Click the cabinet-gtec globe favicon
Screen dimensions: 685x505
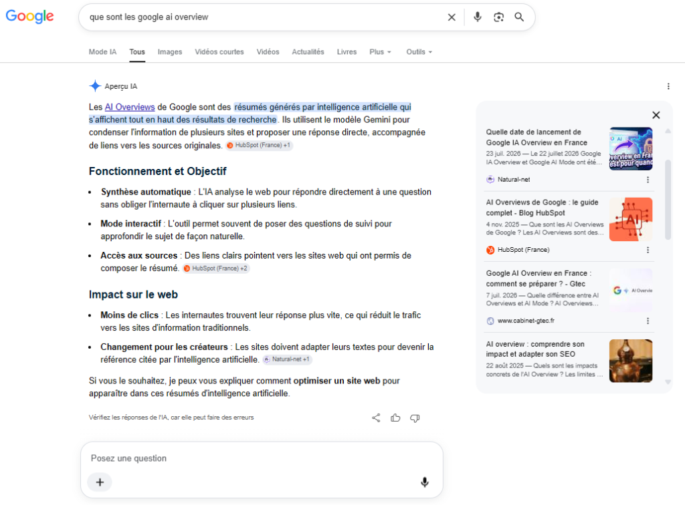coord(490,321)
